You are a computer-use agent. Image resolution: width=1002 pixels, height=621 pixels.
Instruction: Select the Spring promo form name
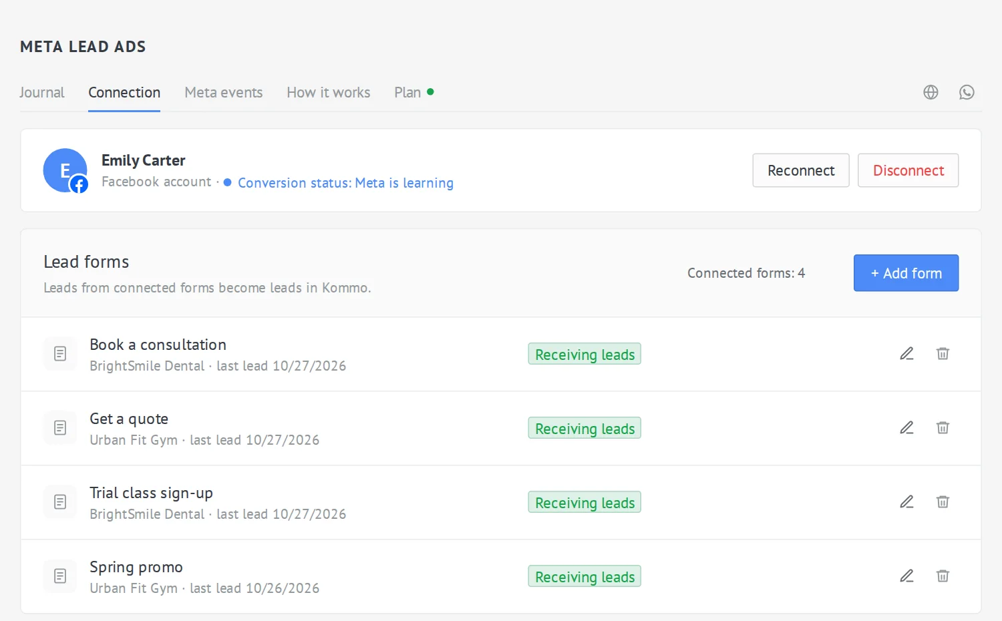(136, 567)
